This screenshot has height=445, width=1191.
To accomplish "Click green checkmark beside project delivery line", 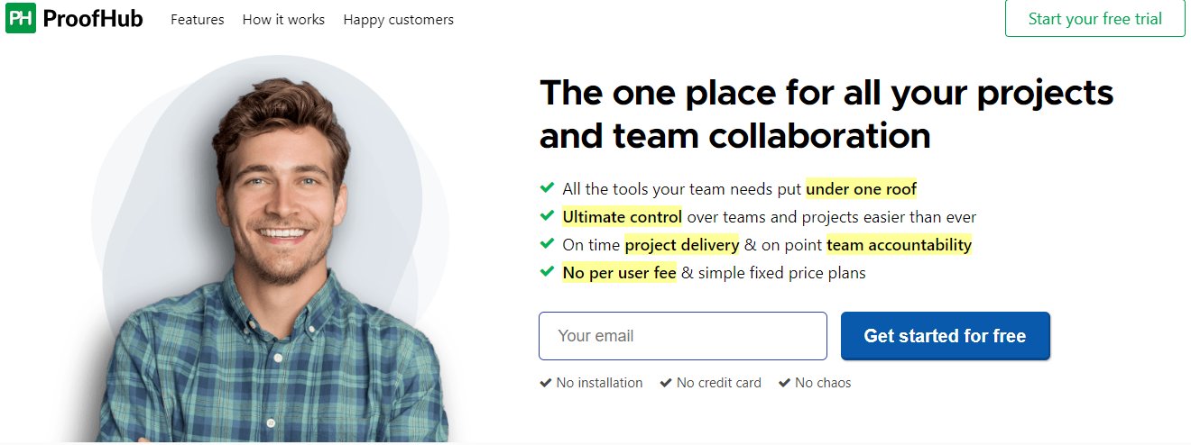I will [x=547, y=244].
